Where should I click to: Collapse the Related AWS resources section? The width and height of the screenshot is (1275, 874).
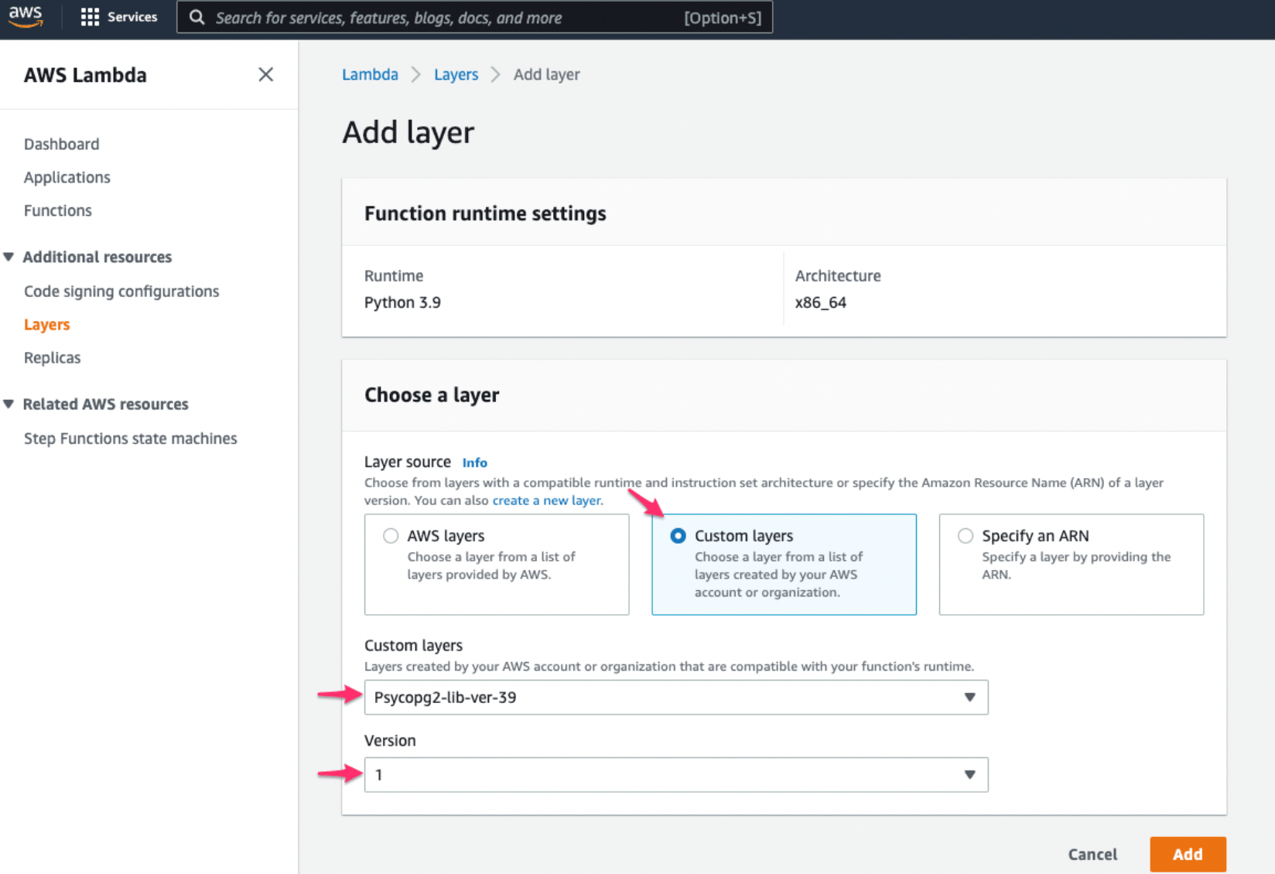click(9, 404)
